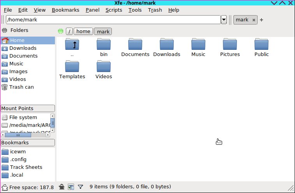
Task: Collapse the Mount Points section header
Action: point(28,109)
